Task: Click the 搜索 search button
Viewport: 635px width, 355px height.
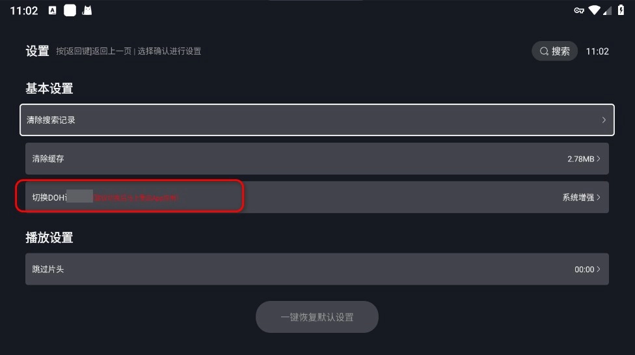Action: pyautogui.click(x=555, y=51)
